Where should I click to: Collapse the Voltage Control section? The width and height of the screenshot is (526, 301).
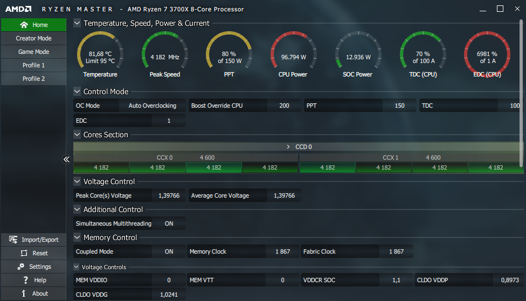click(77, 181)
